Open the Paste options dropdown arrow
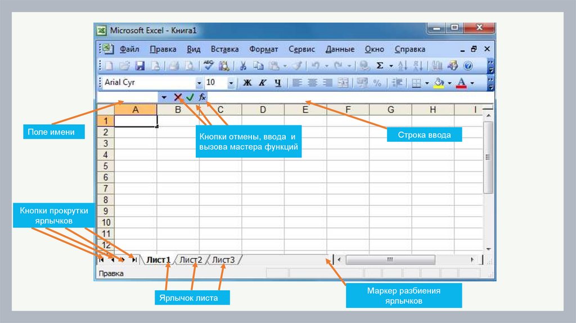 click(285, 66)
